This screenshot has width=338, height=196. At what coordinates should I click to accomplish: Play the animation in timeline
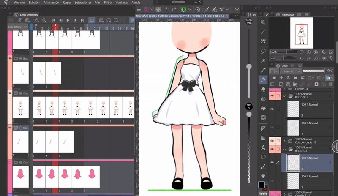coord(68,20)
